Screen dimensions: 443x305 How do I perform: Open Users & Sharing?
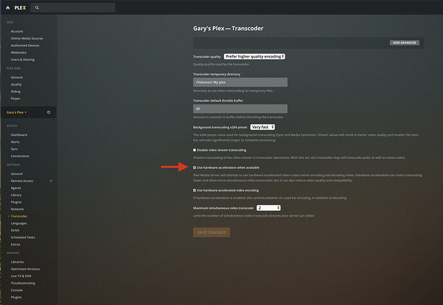pos(22,60)
